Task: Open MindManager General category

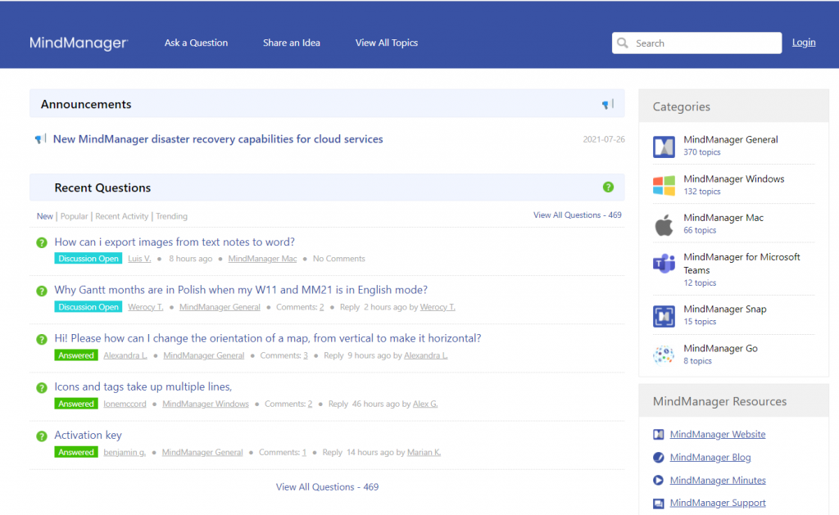Action: [x=730, y=139]
